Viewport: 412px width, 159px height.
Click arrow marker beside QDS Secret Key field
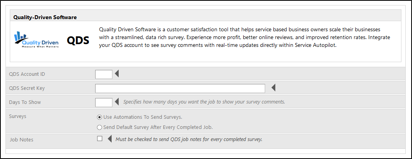[x=273, y=88]
